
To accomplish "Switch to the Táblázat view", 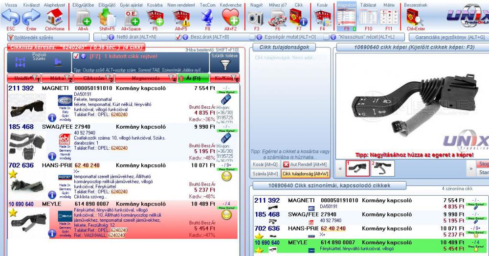I will (x=368, y=18).
